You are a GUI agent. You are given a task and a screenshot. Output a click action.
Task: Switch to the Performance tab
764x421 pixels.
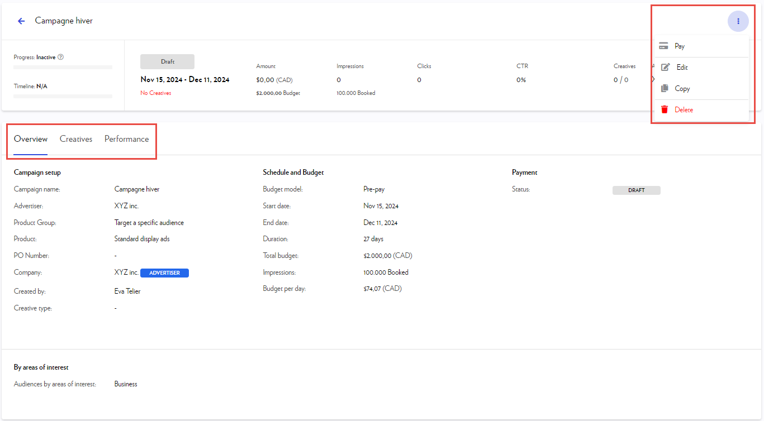(x=127, y=139)
